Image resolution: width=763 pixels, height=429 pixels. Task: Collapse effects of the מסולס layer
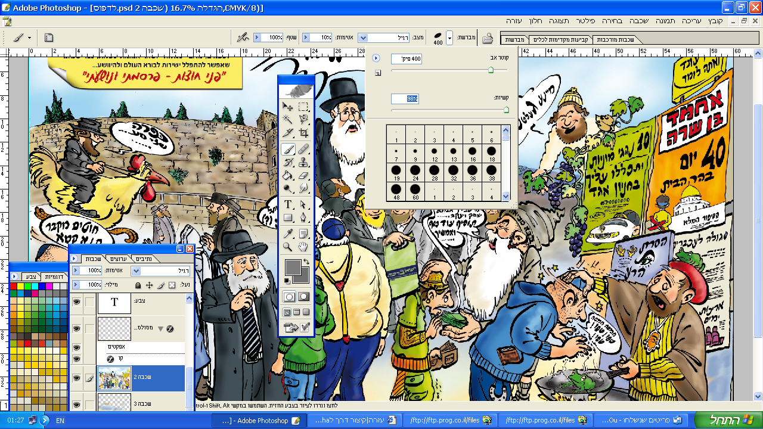[160, 329]
